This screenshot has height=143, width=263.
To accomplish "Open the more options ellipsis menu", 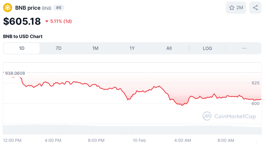I will [244, 48].
